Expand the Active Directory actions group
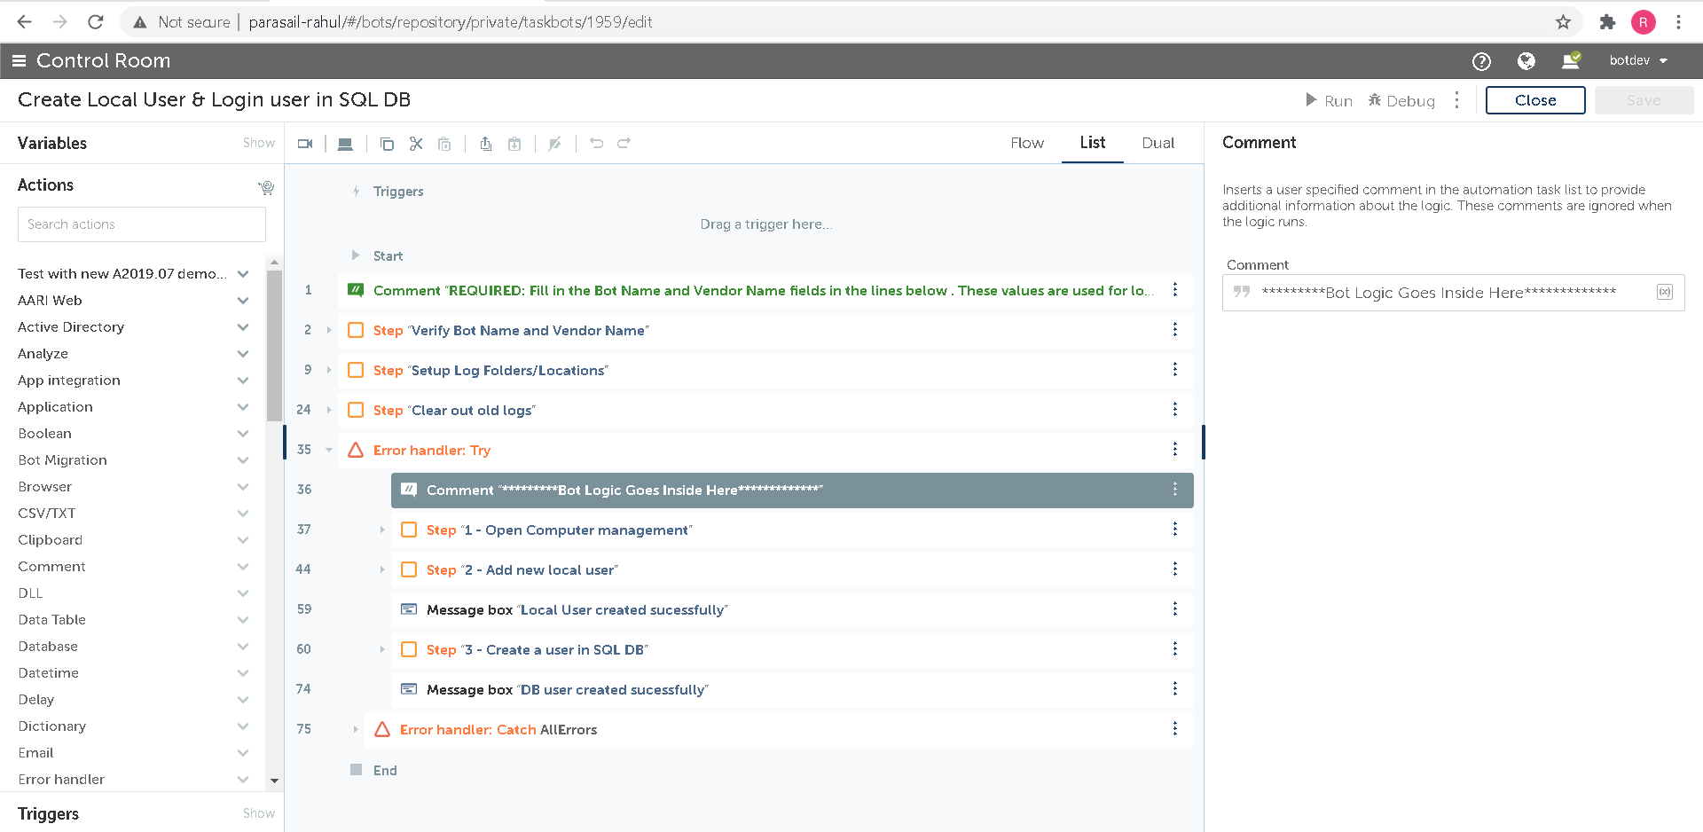The height and width of the screenshot is (832, 1703). pos(242,327)
